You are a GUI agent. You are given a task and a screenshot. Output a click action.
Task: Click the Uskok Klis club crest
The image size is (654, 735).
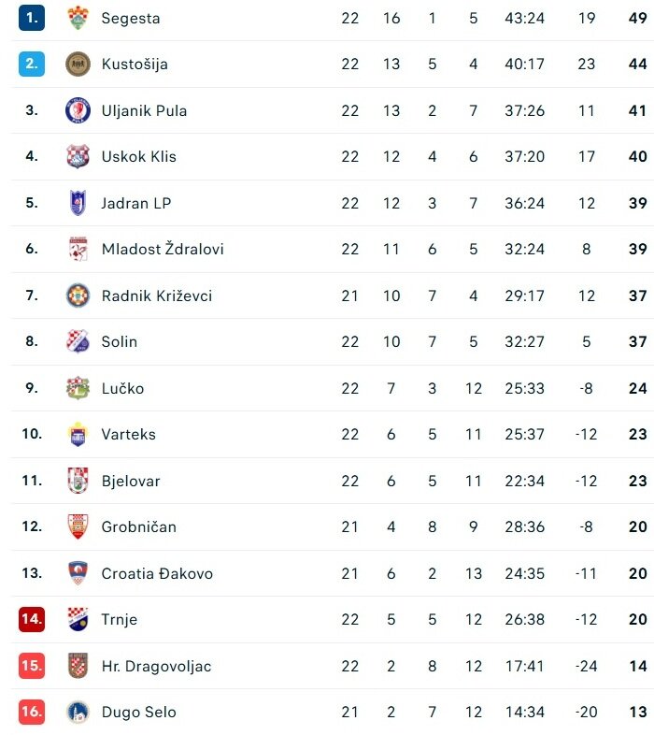[x=78, y=156]
